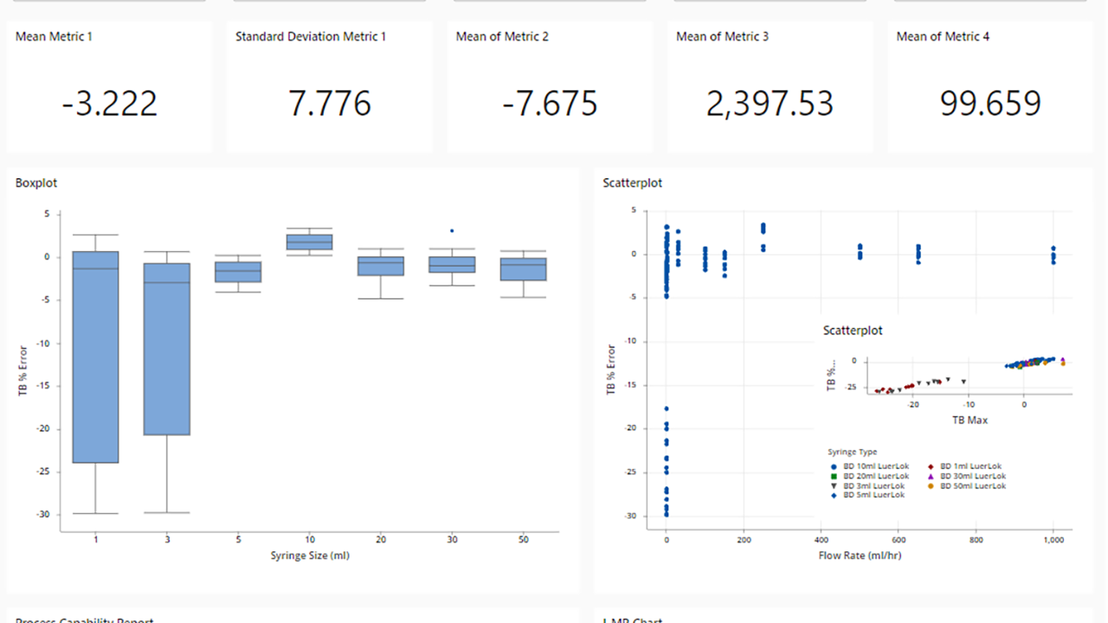This screenshot has width=1108, height=623.
Task: Select the black BD 3ml LuerLok triangle marker
Action: point(834,485)
